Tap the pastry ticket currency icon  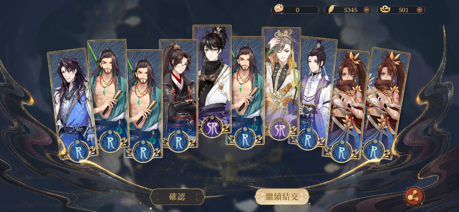pyautogui.click(x=277, y=9)
